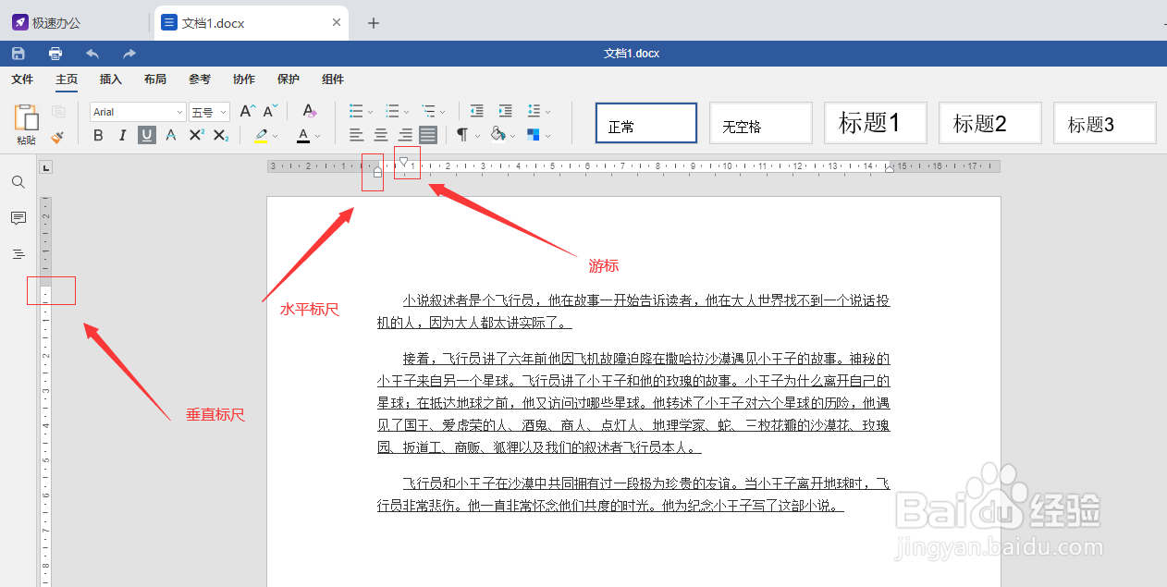Redo the last action
1167x587 pixels.
pos(129,54)
